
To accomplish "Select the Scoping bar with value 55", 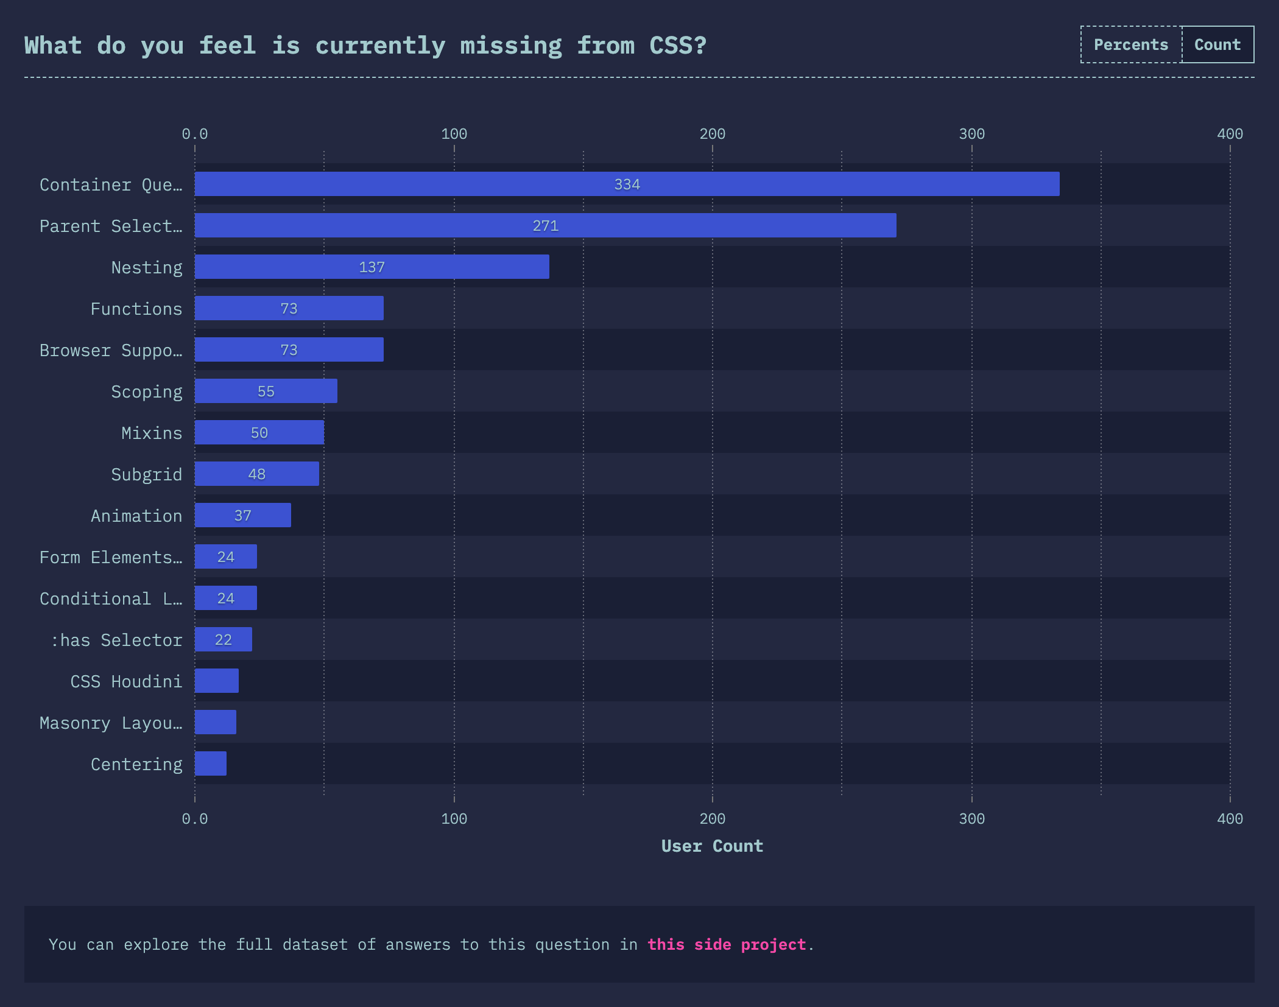I will coord(266,391).
